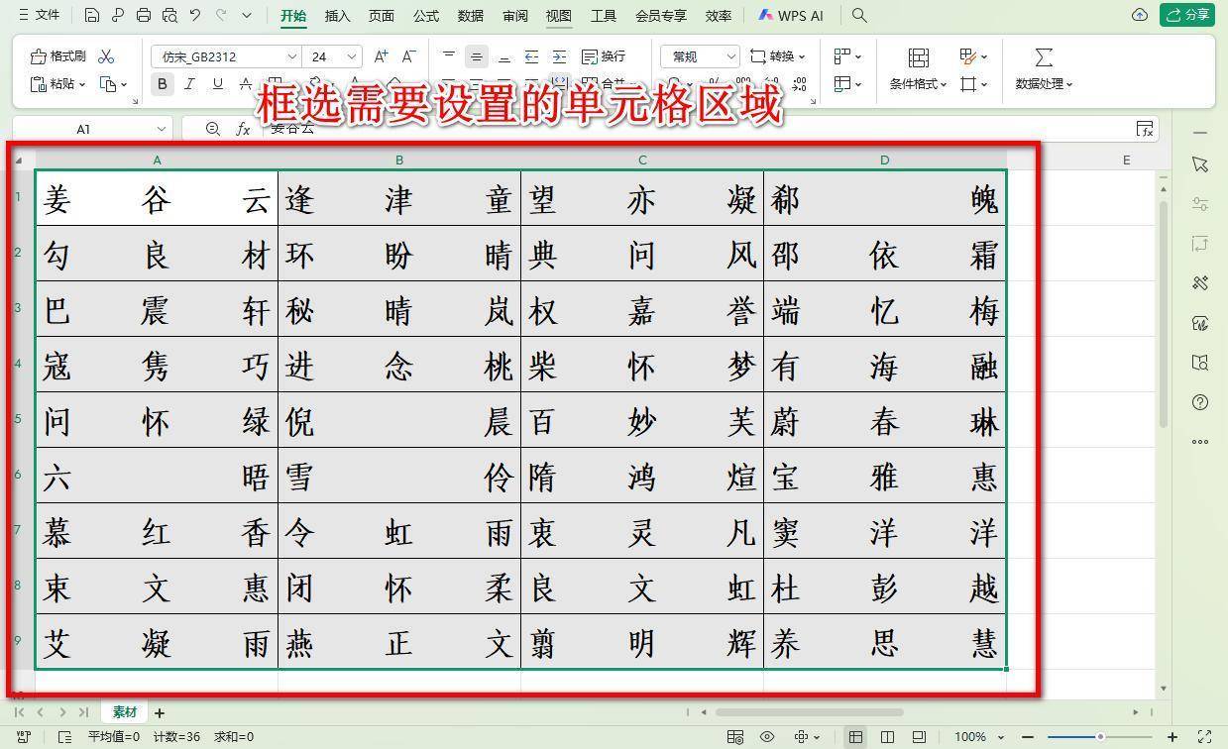Click the plus button to add new sheet

point(160,711)
